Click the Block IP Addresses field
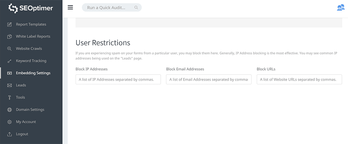The image size is (348, 144). pyautogui.click(x=118, y=79)
